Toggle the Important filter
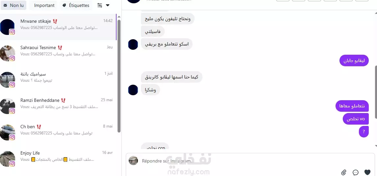The image size is (377, 176). (x=44, y=5)
